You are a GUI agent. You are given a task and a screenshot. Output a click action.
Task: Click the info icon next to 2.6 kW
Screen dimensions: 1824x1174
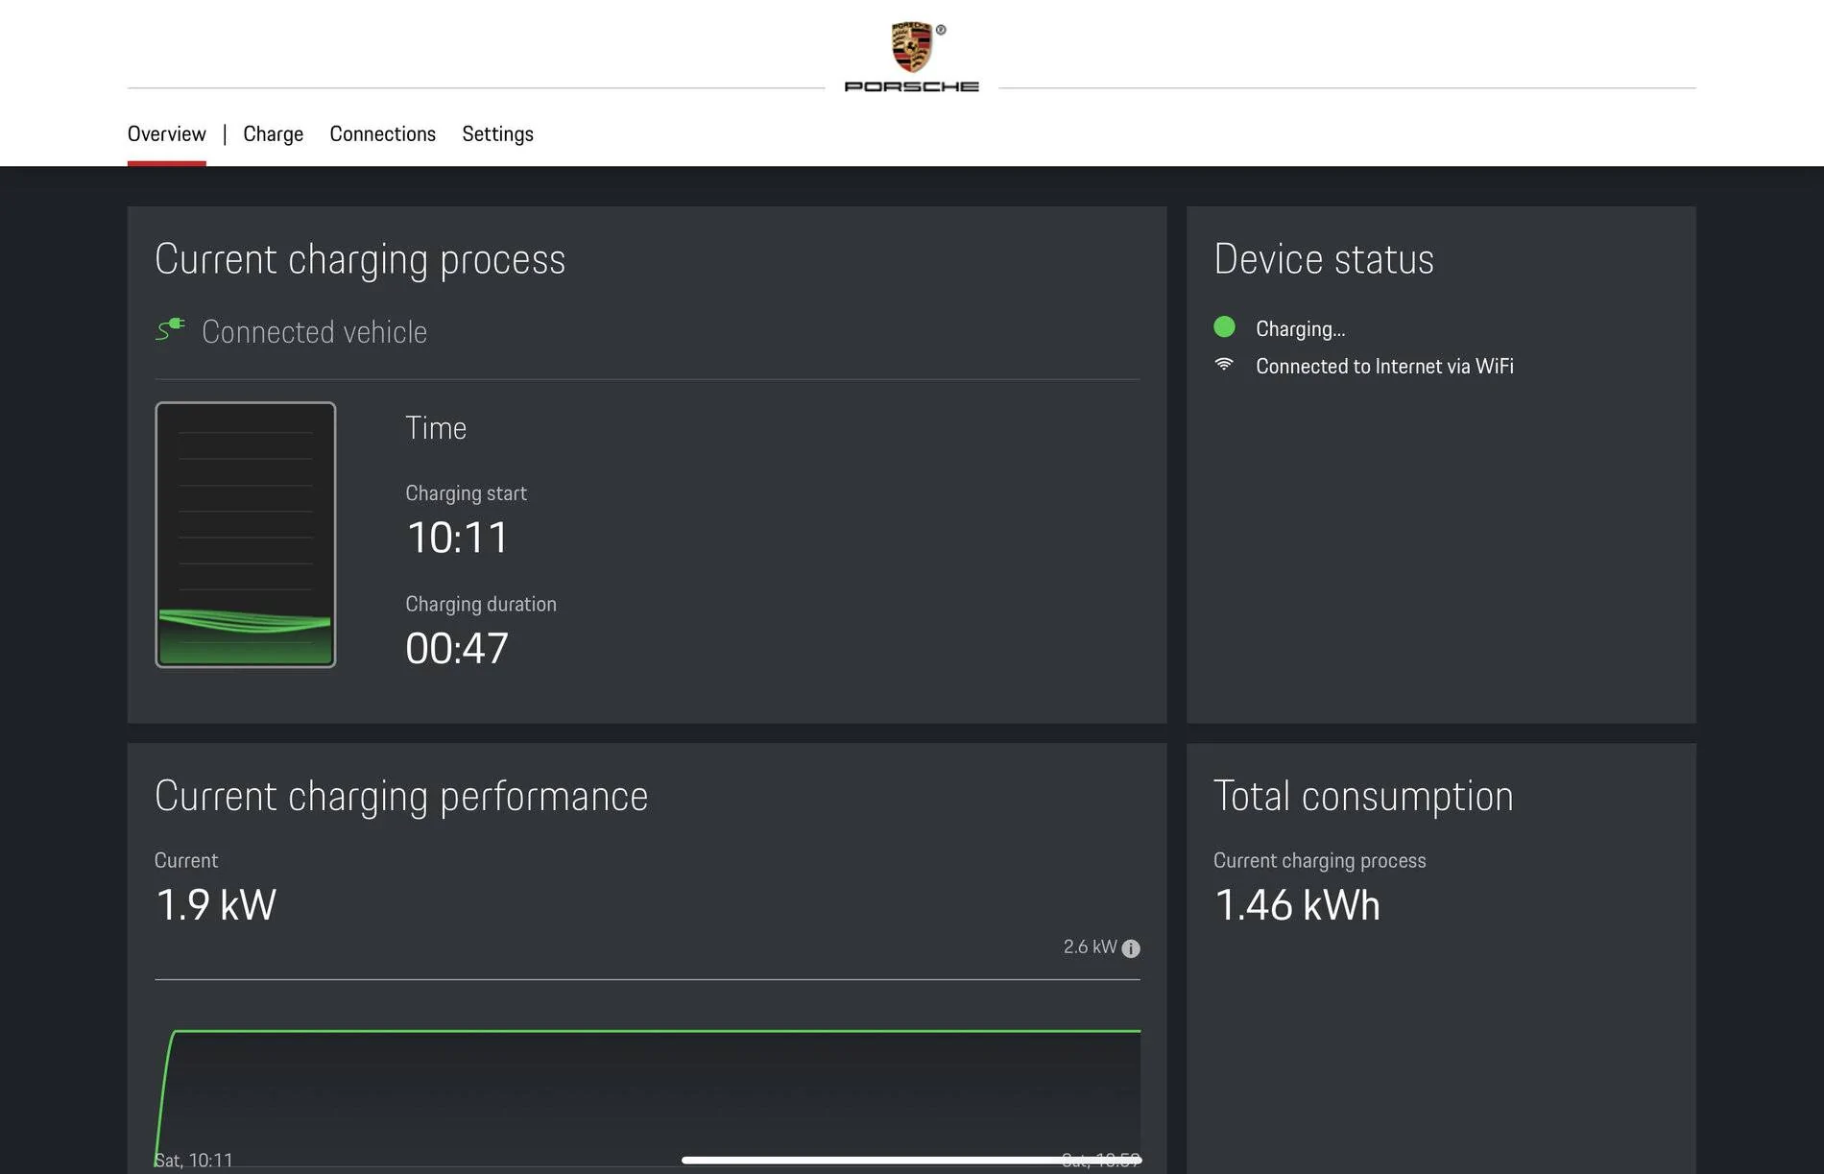(1131, 948)
